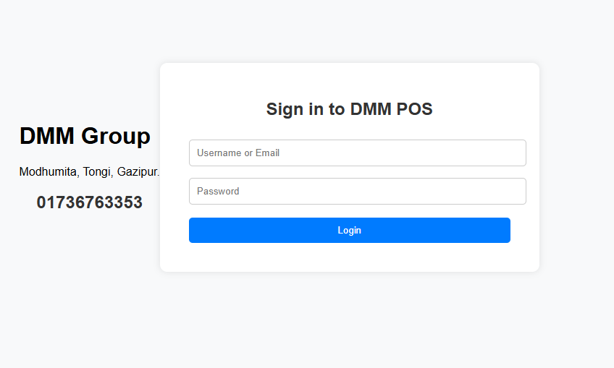Focus the Password input box
Image resolution: width=614 pixels, height=368 pixels.
(x=357, y=192)
